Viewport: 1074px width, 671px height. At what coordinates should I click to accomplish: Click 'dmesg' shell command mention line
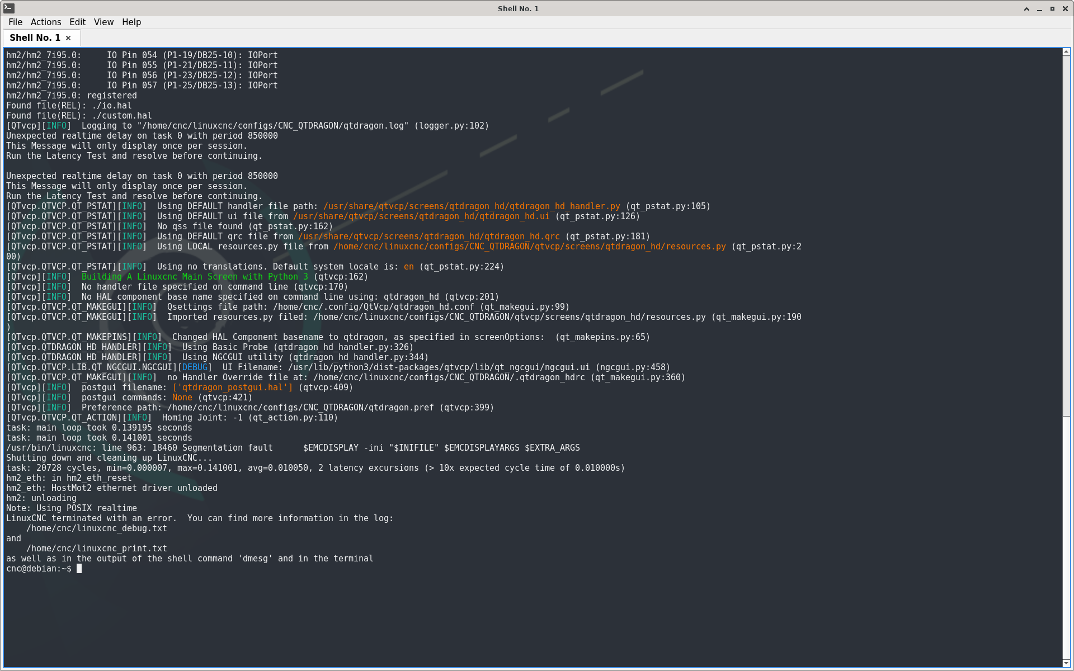[190, 559]
